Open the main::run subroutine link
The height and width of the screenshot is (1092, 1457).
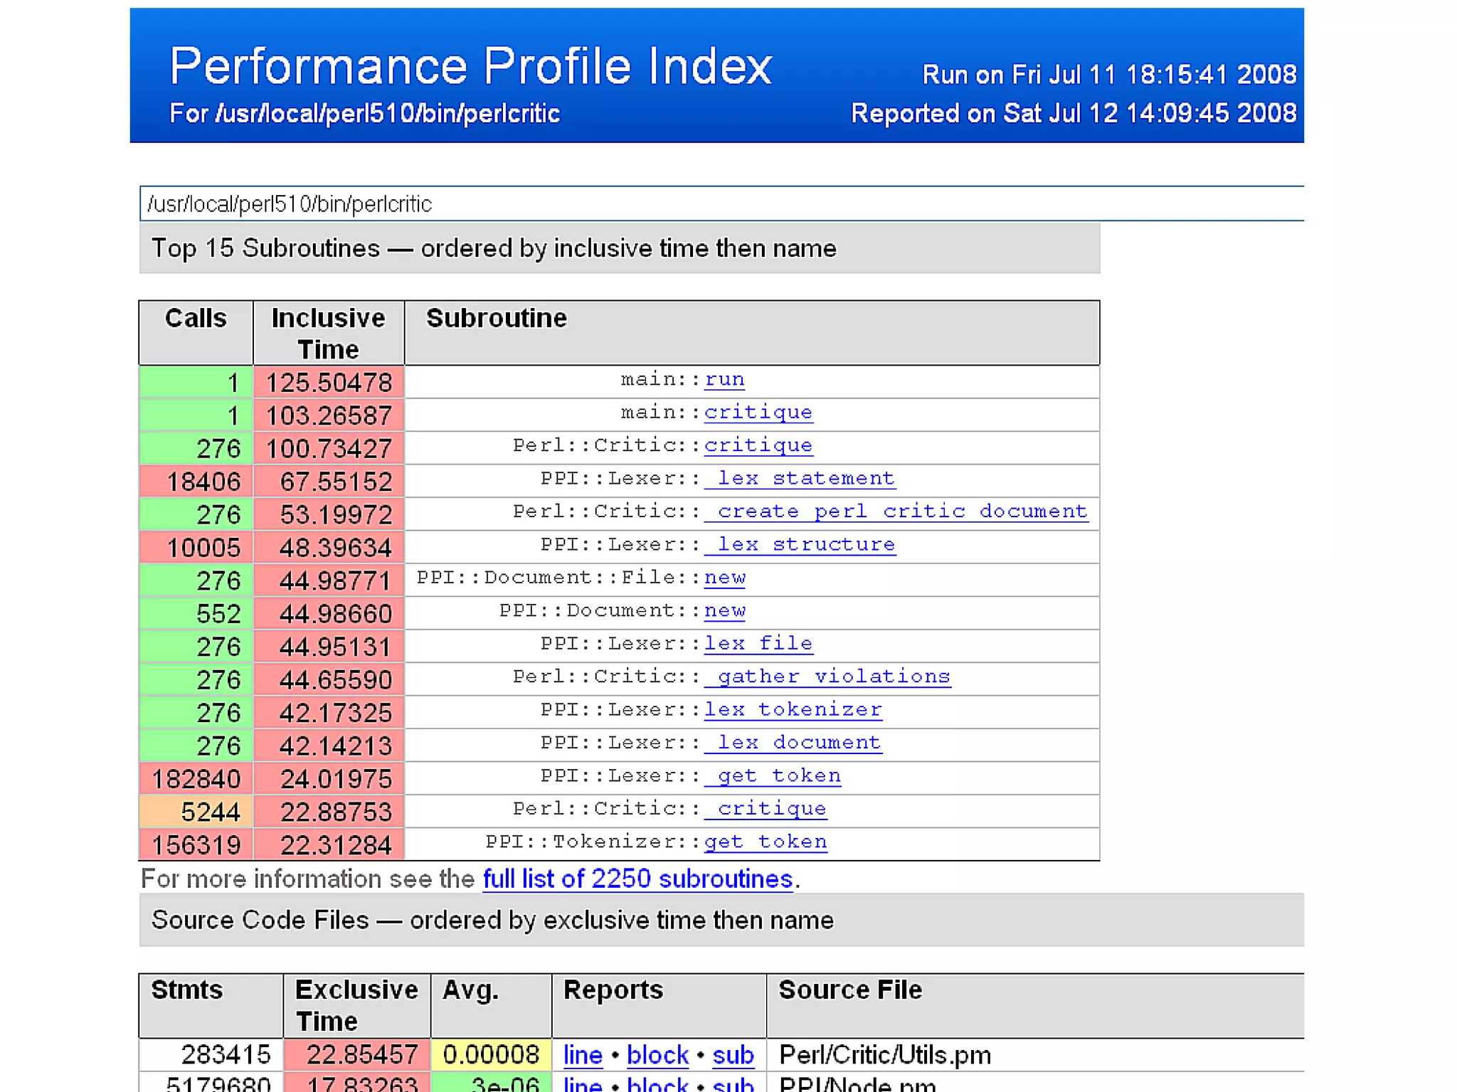pos(724,380)
